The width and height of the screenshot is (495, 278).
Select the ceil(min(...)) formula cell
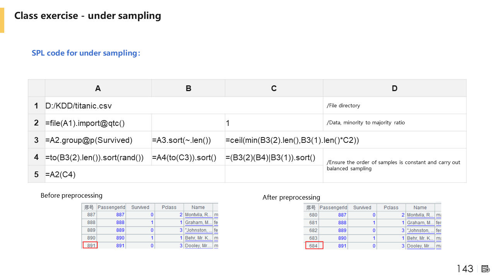coord(292,140)
